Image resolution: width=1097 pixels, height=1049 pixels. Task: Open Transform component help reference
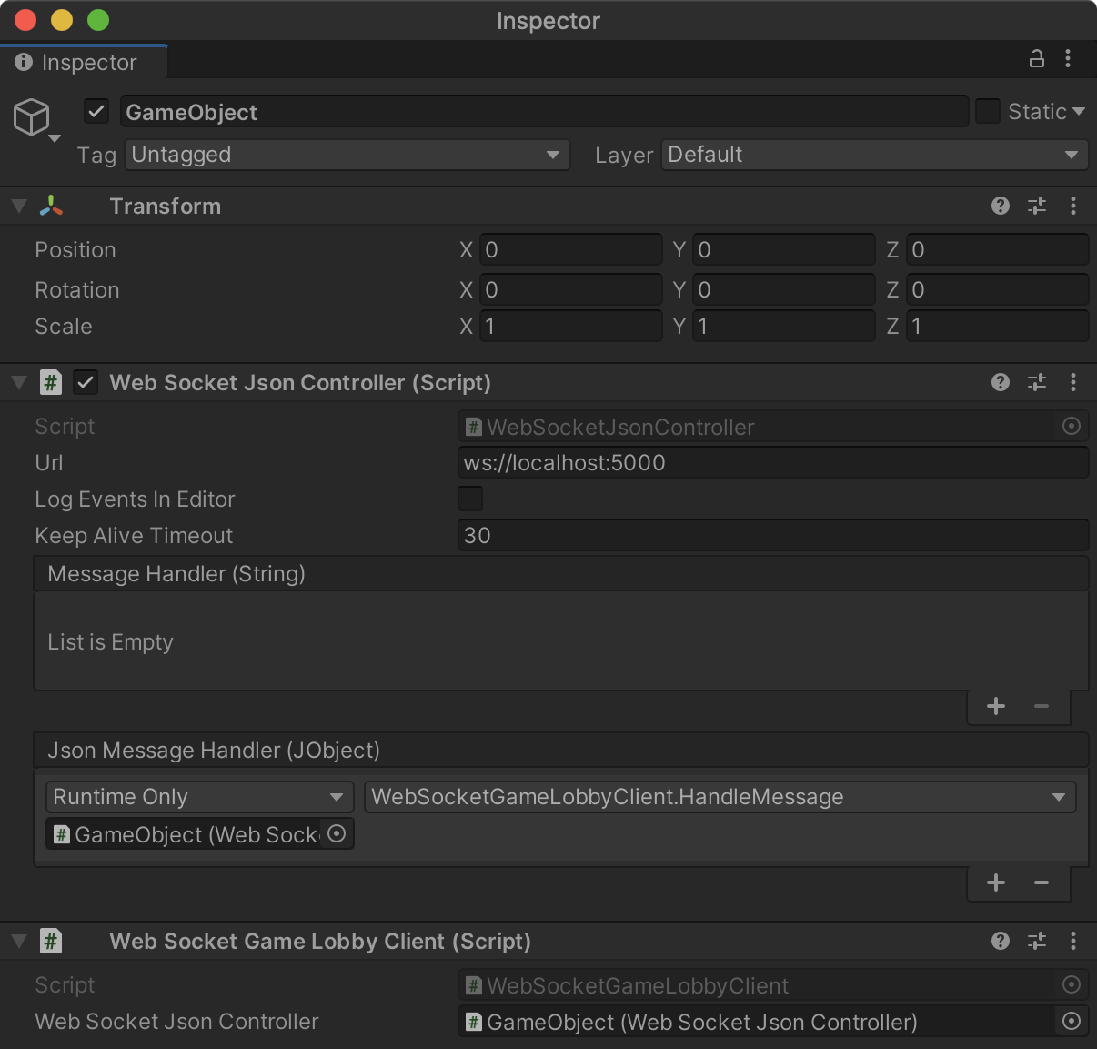point(1001,206)
